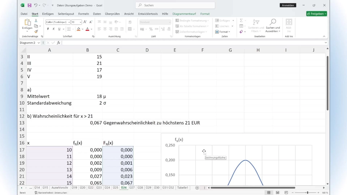Open Sortieren und Filtern

pyautogui.click(x=256, y=26)
